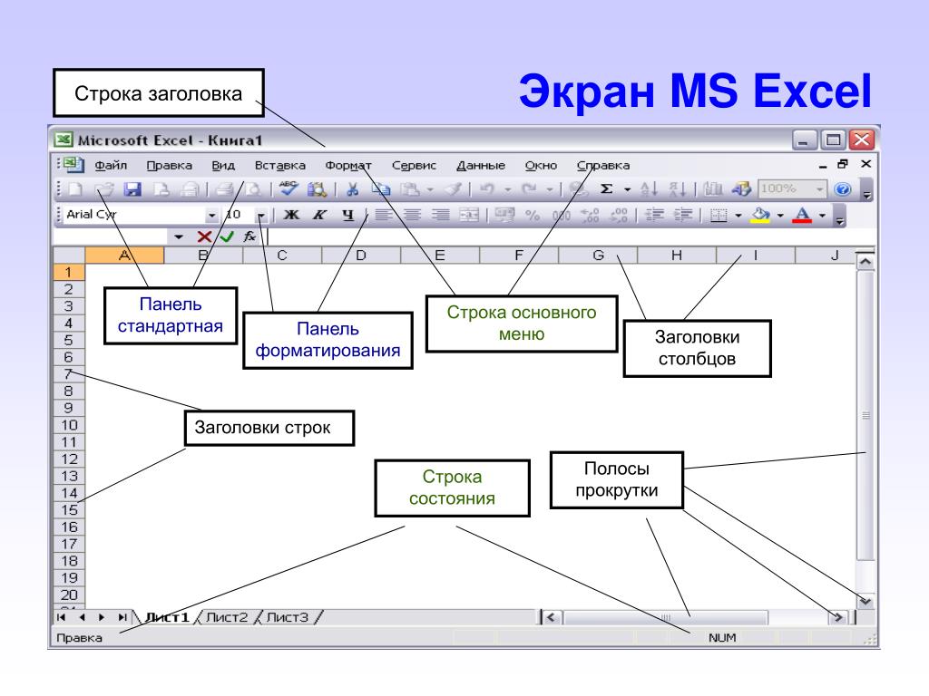Click the Decrease Decimal icon

619,216
